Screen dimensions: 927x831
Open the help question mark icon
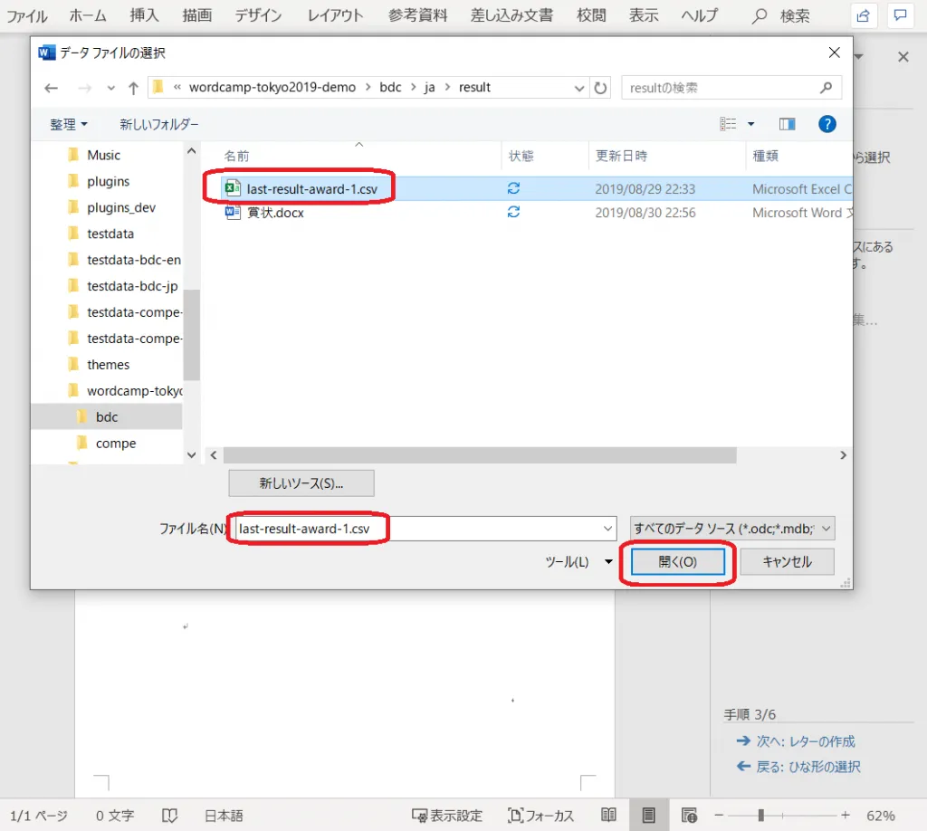click(x=827, y=124)
